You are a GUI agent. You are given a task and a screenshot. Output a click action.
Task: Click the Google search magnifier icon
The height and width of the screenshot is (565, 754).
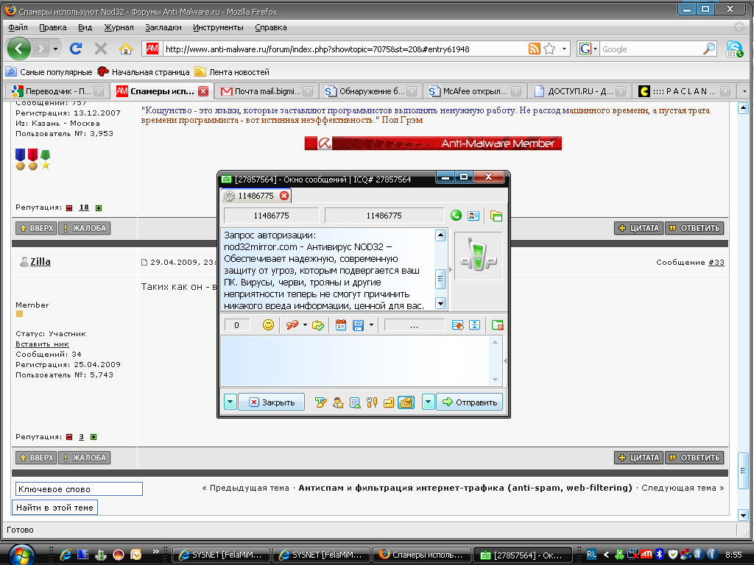click(x=708, y=49)
